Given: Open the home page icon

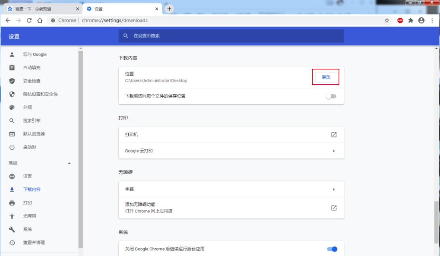Looking at the screenshot, I should 40,20.
